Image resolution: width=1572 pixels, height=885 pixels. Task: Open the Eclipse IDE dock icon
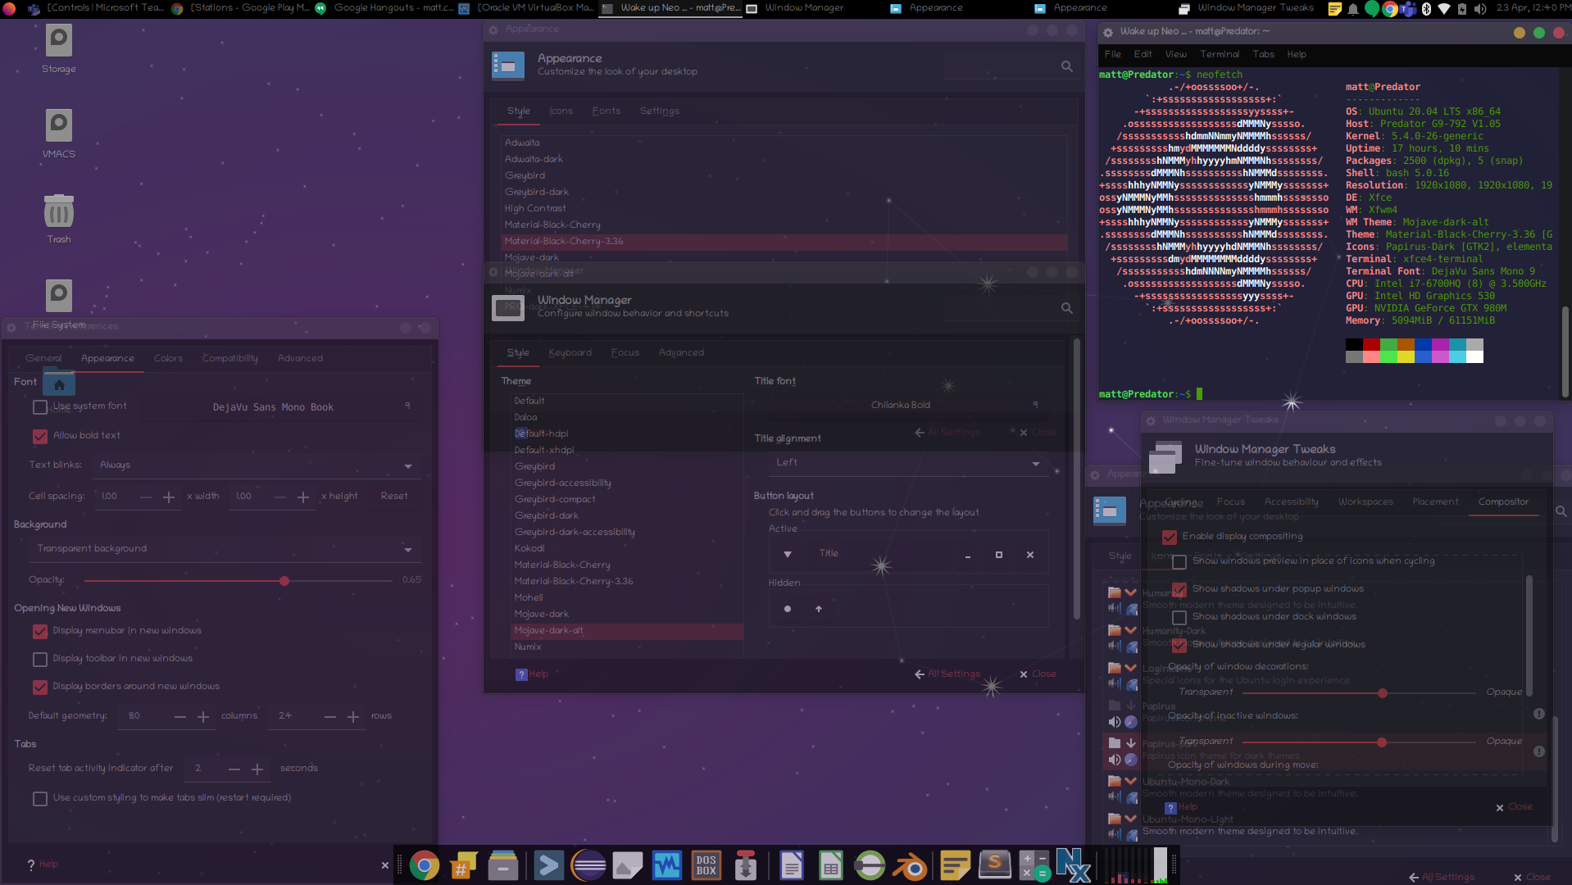[x=588, y=865]
